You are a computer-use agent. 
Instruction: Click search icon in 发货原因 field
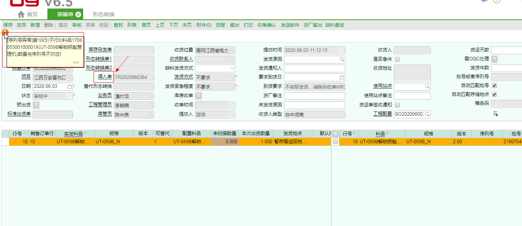click(x=342, y=60)
